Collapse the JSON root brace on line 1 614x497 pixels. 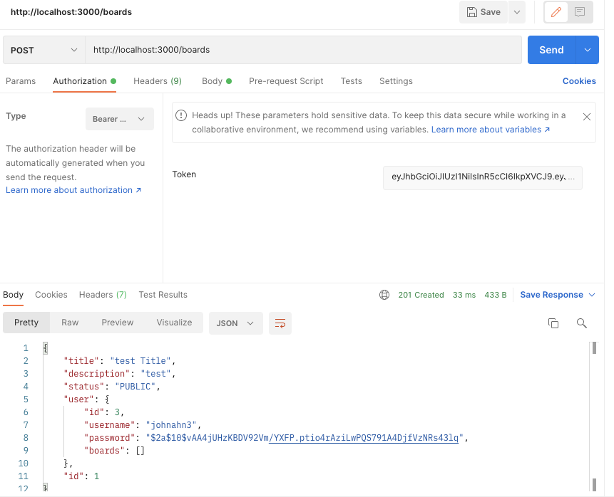[46, 348]
